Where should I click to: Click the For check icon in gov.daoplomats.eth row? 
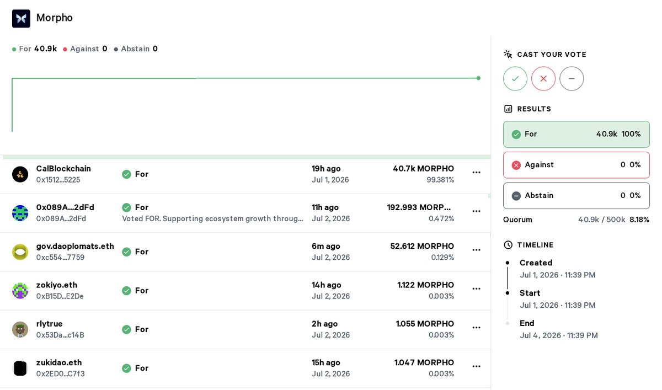click(126, 252)
